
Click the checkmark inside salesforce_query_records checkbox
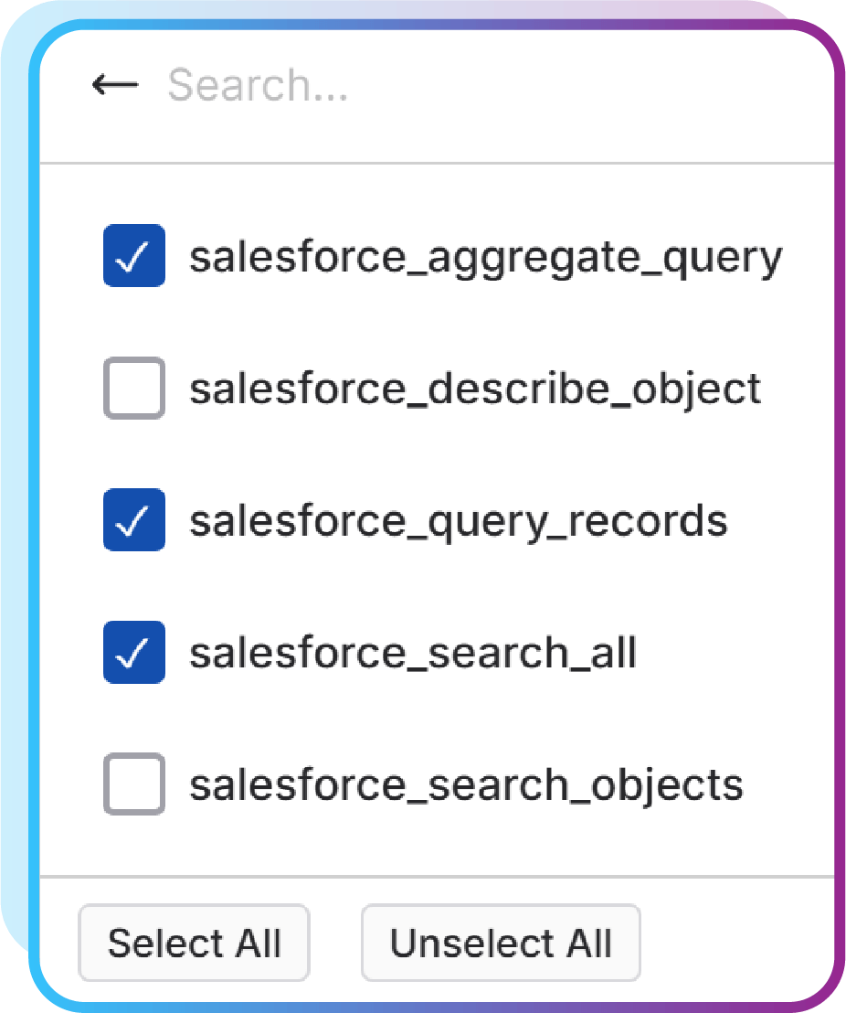[x=134, y=520]
